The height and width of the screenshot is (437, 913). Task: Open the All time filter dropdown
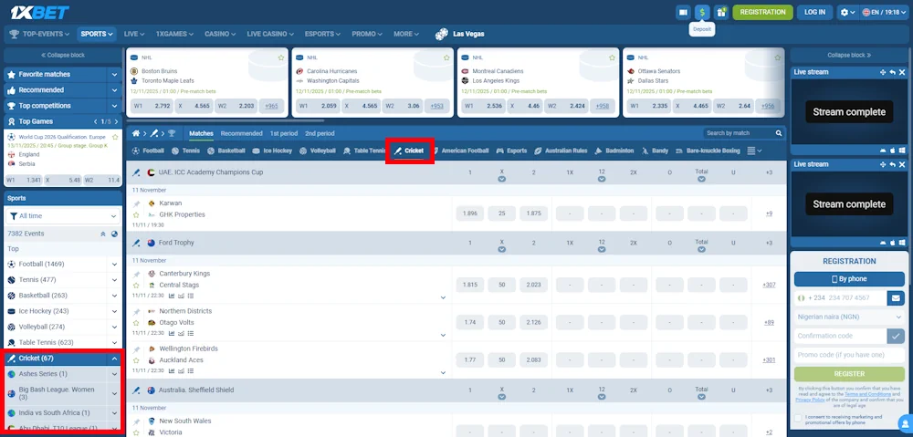pyautogui.click(x=62, y=216)
